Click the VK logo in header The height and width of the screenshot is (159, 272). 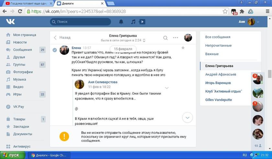[10, 21]
